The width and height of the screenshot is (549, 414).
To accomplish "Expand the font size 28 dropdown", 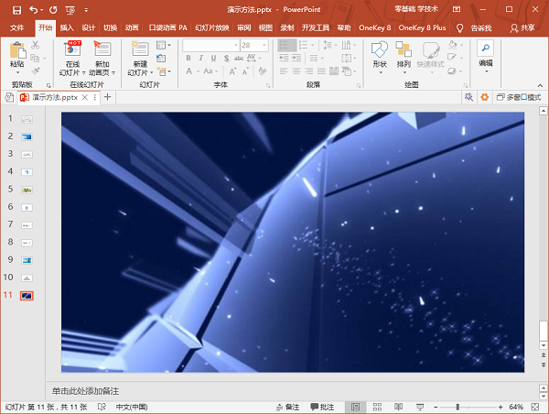I will tap(264, 45).
